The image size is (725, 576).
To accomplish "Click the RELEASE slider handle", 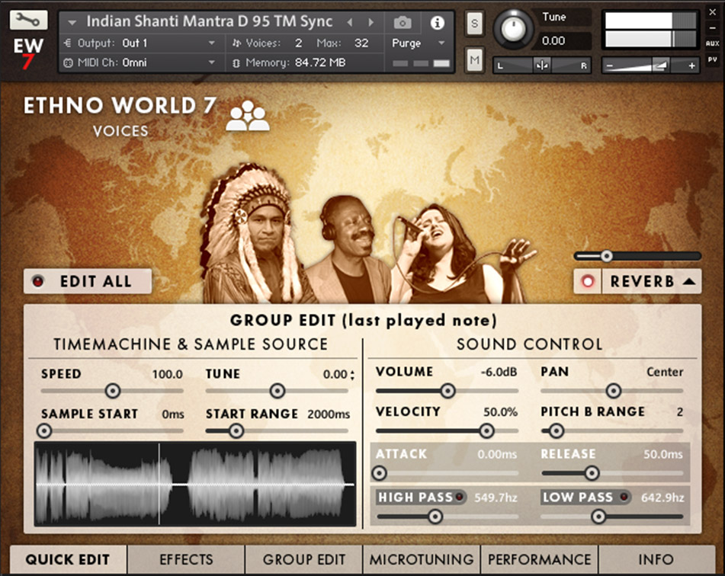I will coord(592,473).
